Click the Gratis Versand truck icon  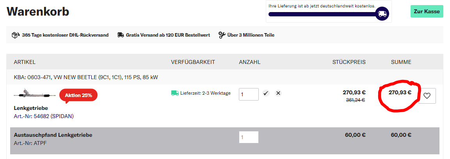click(x=121, y=35)
